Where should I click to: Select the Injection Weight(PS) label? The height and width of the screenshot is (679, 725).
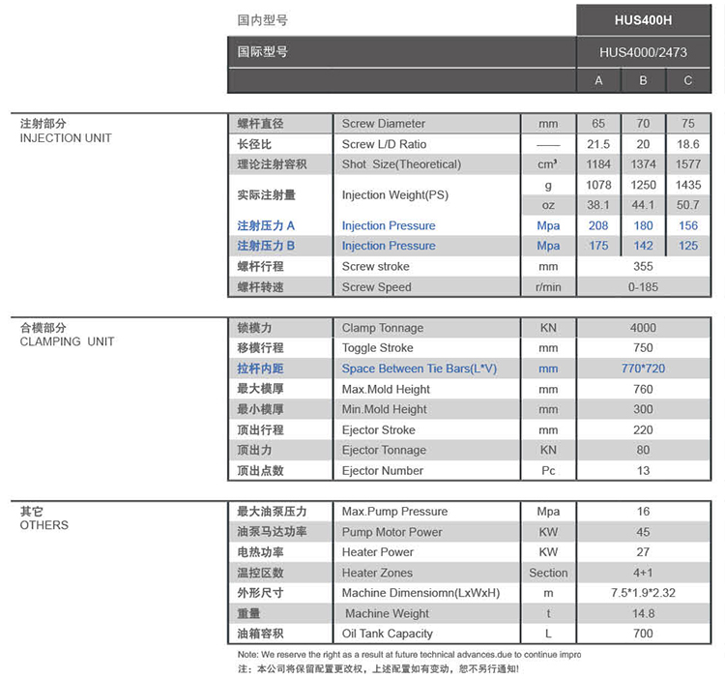pyautogui.click(x=395, y=195)
